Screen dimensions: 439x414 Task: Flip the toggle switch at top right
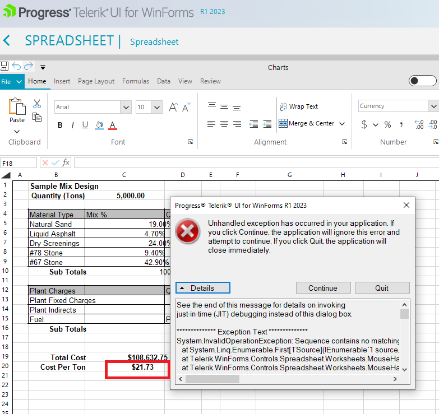coord(423,81)
